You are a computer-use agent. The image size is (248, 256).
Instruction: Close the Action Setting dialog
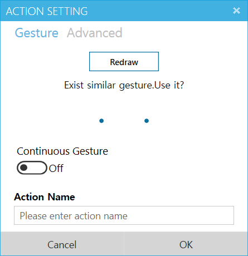236,11
